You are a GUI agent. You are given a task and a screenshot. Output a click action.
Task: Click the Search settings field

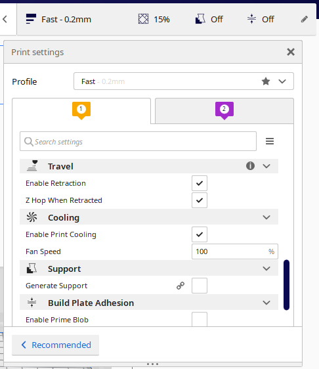pos(138,141)
